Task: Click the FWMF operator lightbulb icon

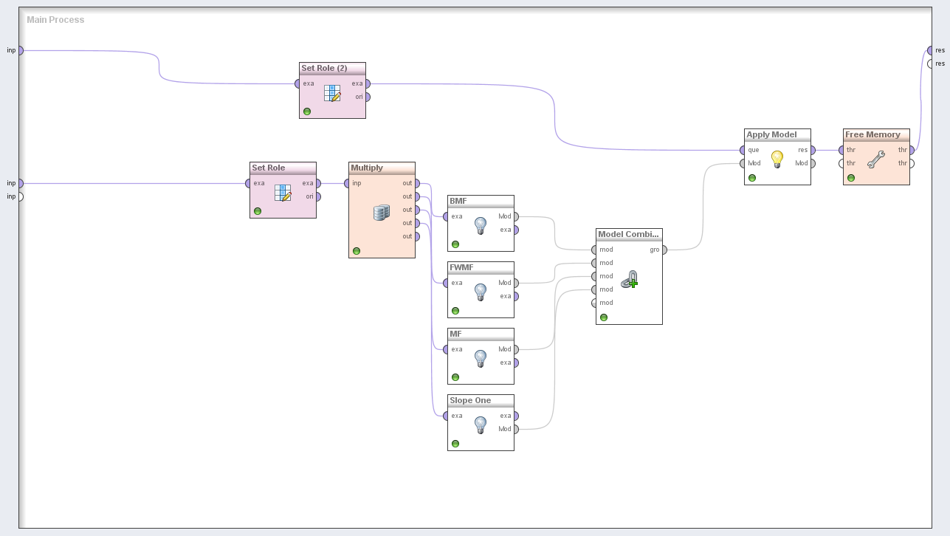Action: (481, 292)
